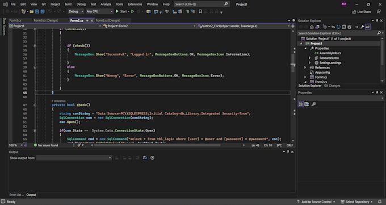Click notifications bell in status bar
386x205 pixels.
tap(380, 202)
